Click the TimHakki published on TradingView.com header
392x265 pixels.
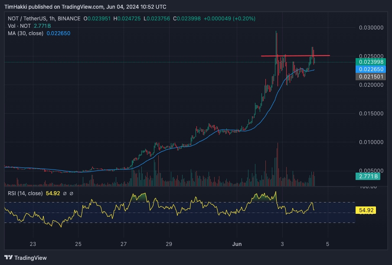(x=85, y=7)
